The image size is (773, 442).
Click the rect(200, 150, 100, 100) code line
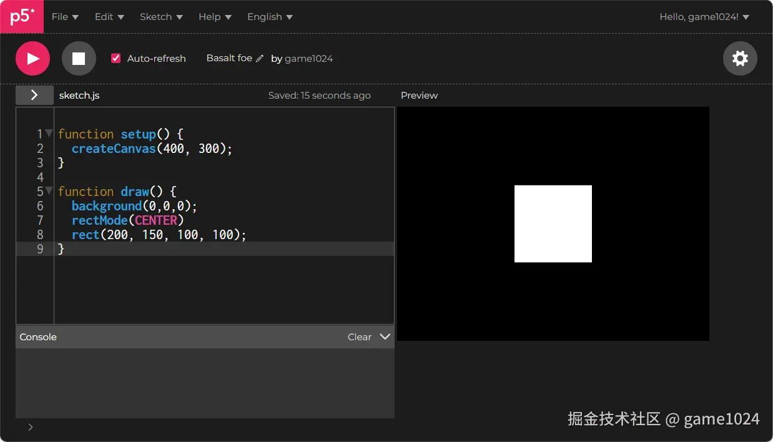point(159,235)
